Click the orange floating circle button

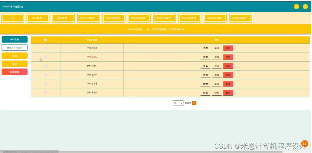tap(305, 144)
